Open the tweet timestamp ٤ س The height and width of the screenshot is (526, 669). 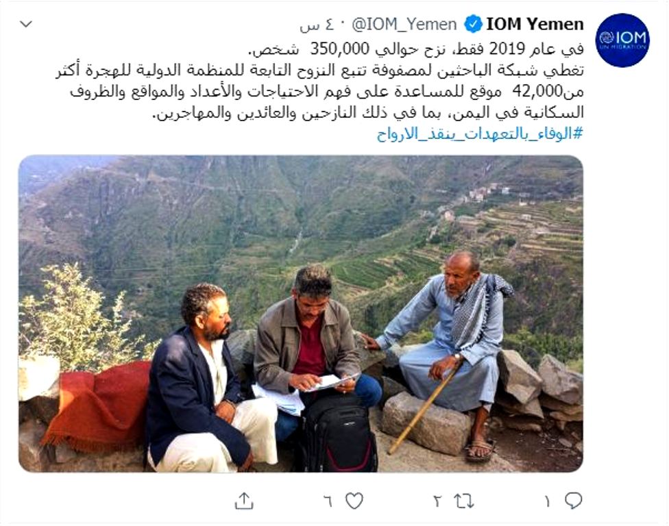316,25
